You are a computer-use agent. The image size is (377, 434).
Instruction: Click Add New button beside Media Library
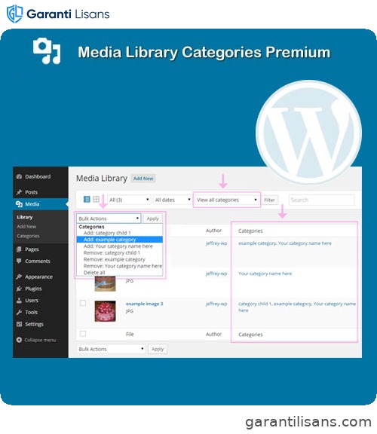[143, 179]
